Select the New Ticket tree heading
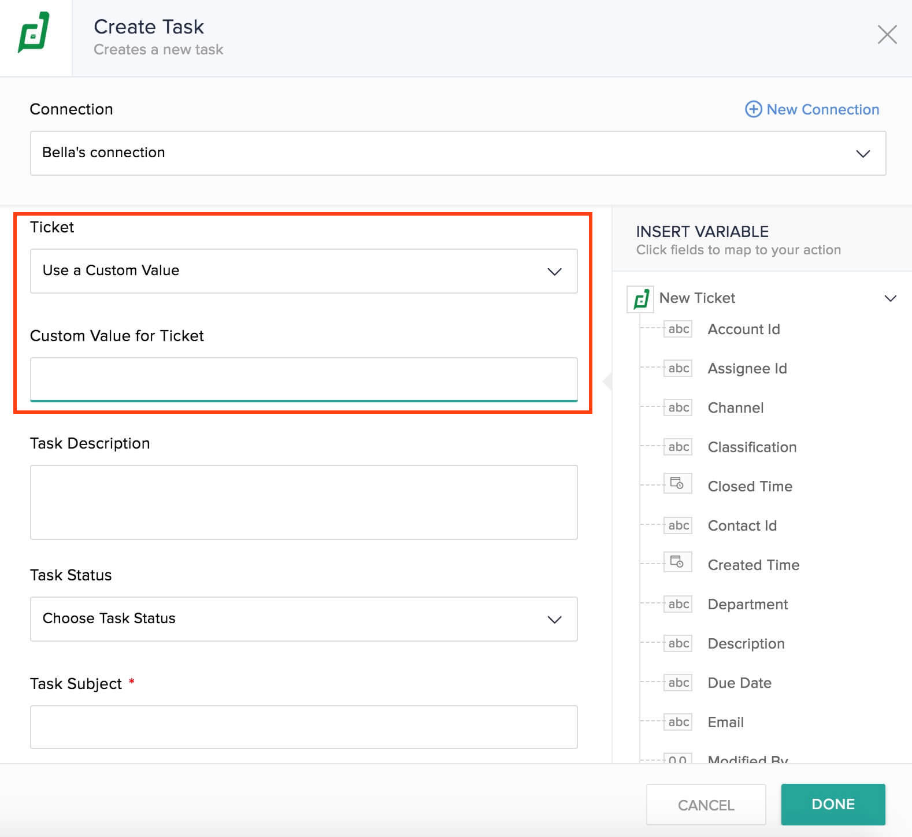 pyautogui.click(x=697, y=298)
